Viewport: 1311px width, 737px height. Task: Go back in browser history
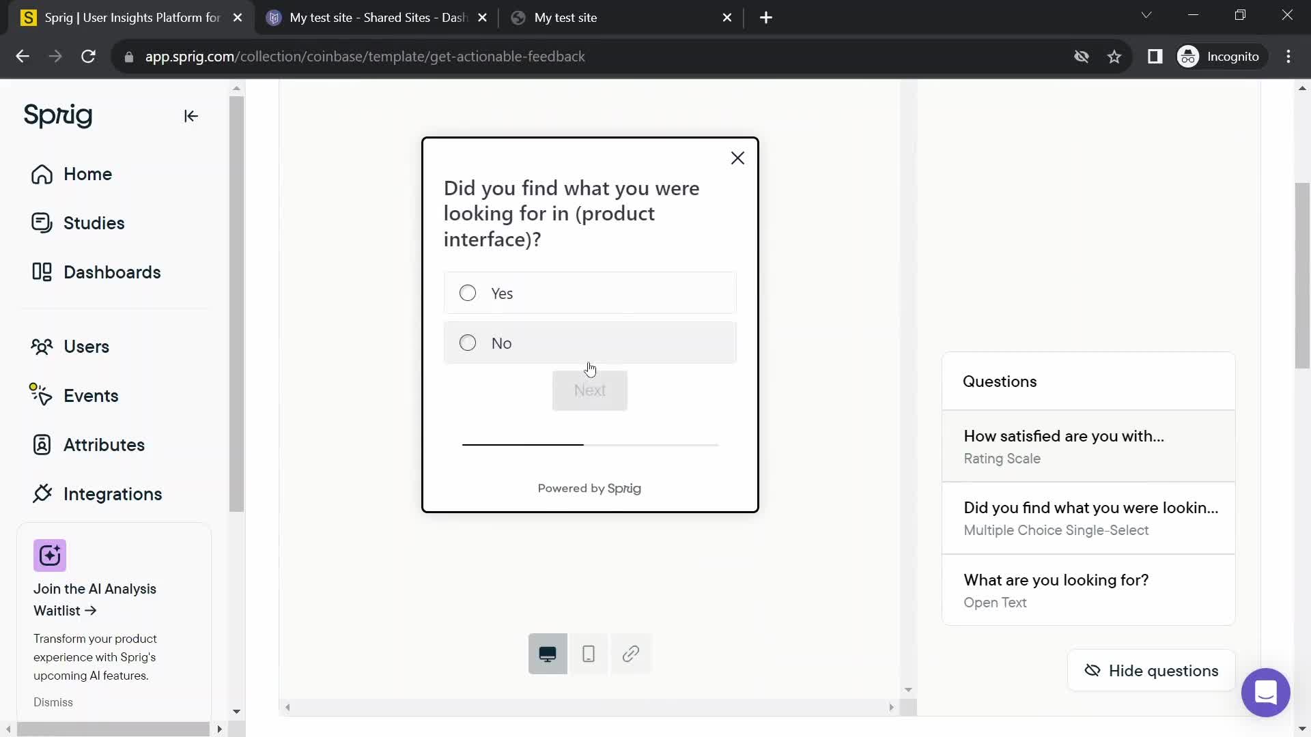[x=23, y=57]
